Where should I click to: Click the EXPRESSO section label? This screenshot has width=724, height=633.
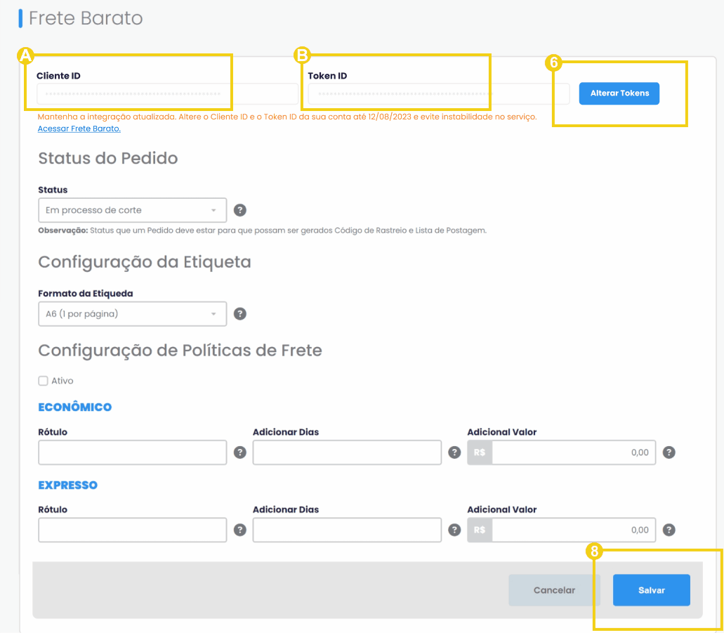pyautogui.click(x=68, y=485)
